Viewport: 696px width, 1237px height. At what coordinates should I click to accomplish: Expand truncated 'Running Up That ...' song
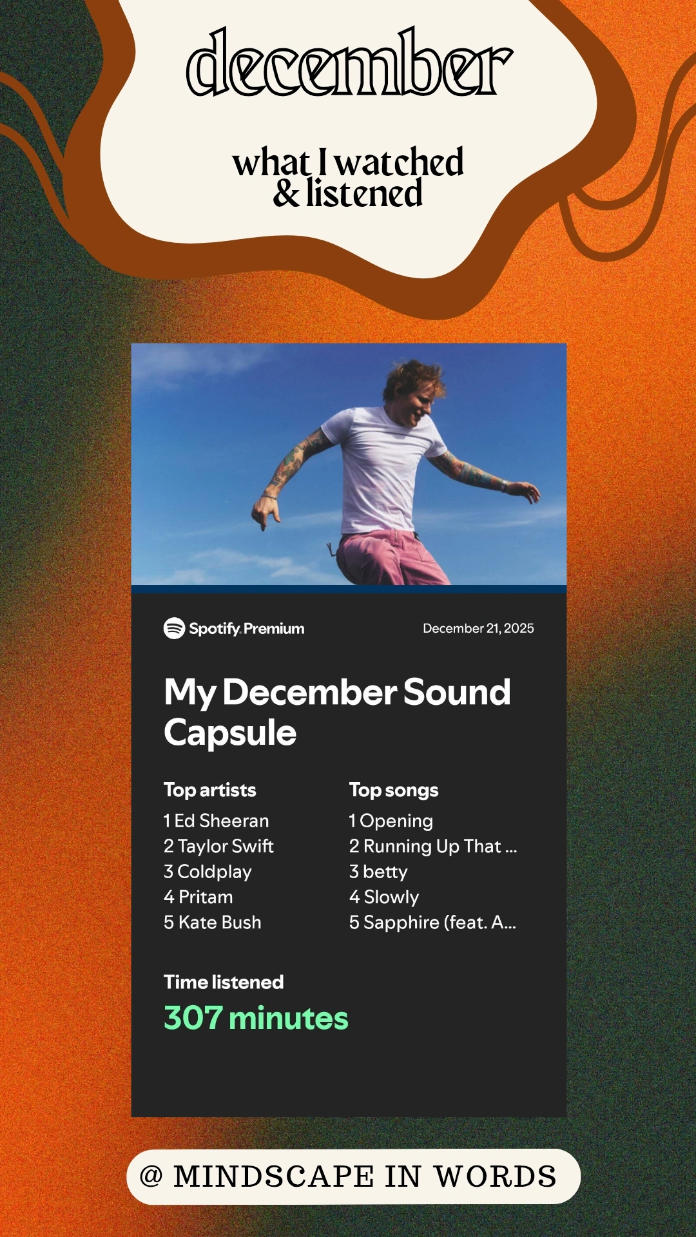tap(433, 846)
